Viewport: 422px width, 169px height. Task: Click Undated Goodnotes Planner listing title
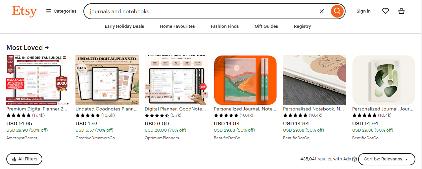coord(107,109)
